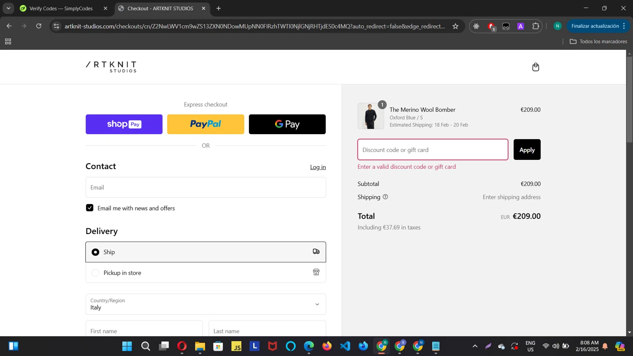View site information icon in address bar
Viewport: 633px width, 356px height.
tap(57, 26)
